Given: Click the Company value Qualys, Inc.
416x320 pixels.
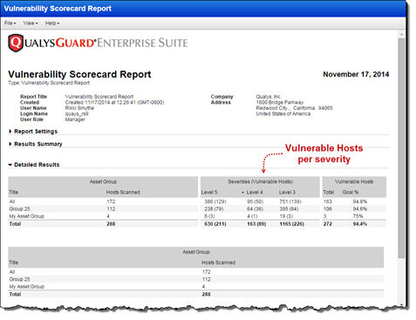Looking at the screenshot, I should pos(269,97).
